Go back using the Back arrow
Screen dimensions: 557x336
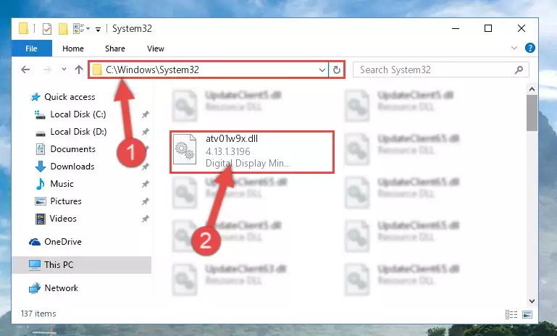click(25, 70)
